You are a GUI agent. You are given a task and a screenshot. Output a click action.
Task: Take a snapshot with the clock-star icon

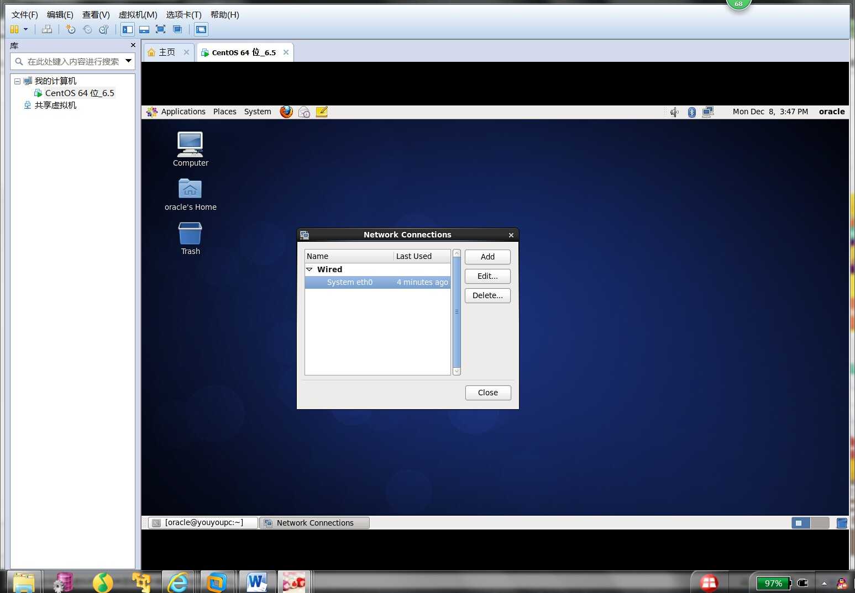[70, 29]
